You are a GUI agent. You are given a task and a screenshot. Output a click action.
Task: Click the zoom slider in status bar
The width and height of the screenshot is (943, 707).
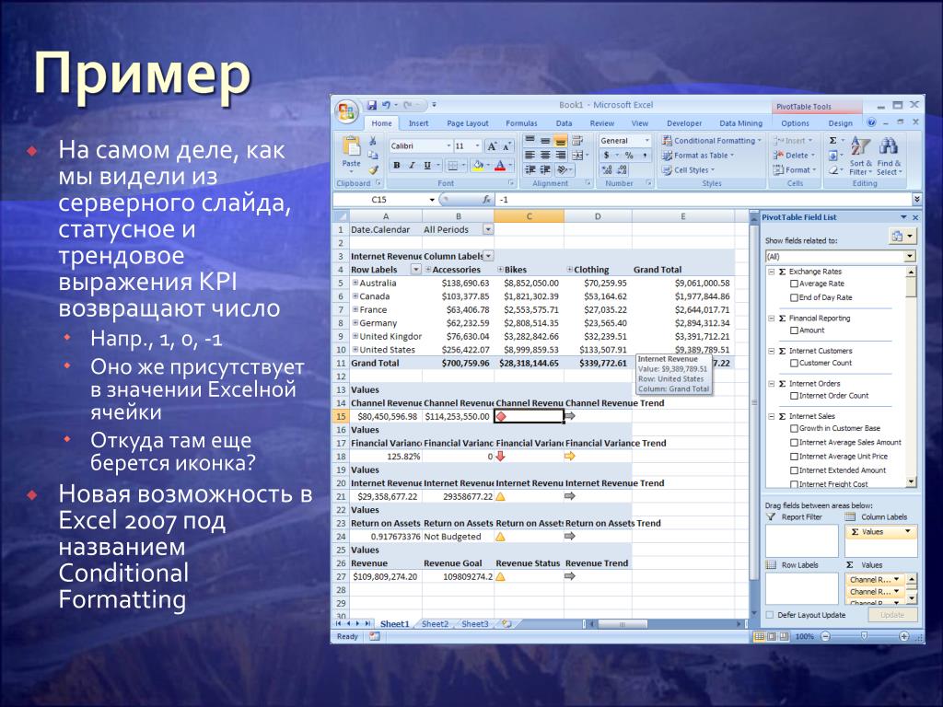864,636
